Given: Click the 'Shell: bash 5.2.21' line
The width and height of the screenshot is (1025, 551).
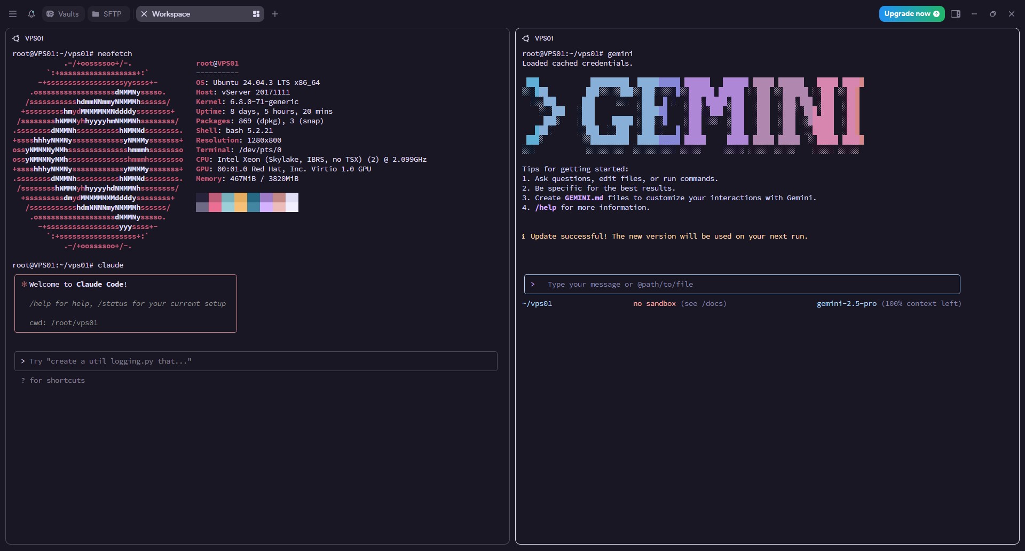Looking at the screenshot, I should pyautogui.click(x=234, y=130).
